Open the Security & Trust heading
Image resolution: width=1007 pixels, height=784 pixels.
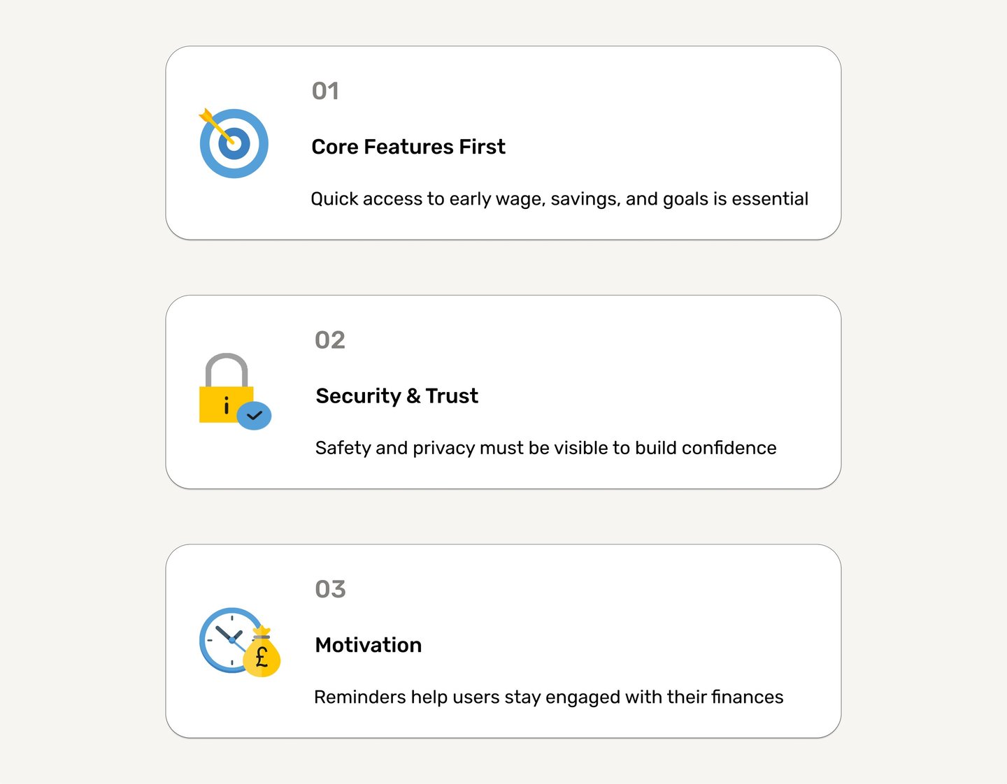(397, 396)
